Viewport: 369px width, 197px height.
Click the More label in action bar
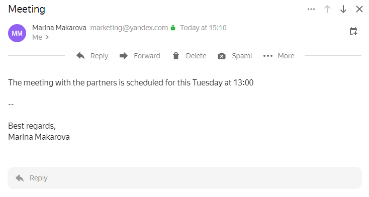286,56
